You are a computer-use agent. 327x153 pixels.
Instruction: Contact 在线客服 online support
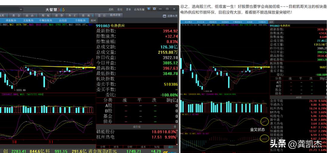click(x=139, y=9)
